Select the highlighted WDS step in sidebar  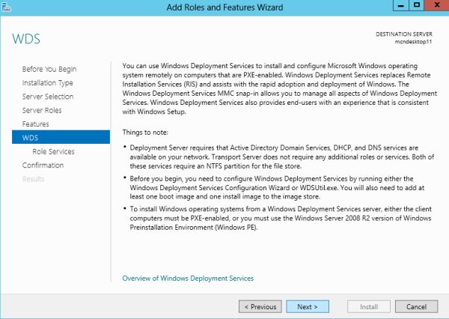31,137
